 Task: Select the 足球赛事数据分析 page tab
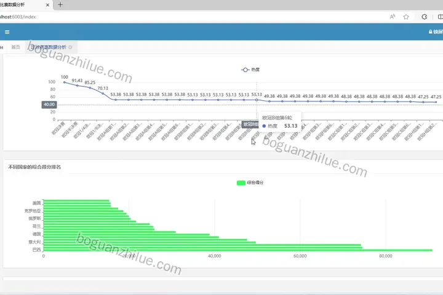[x=49, y=47]
